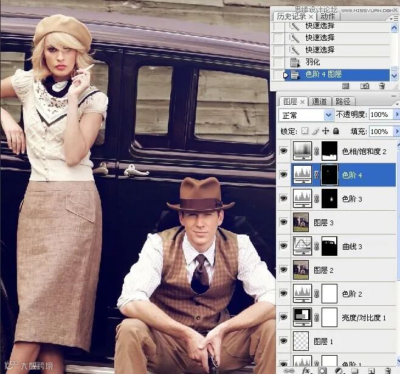Click the 色相/饱和度 2 mask thumbnail
This screenshot has height=374, width=400.
point(329,151)
